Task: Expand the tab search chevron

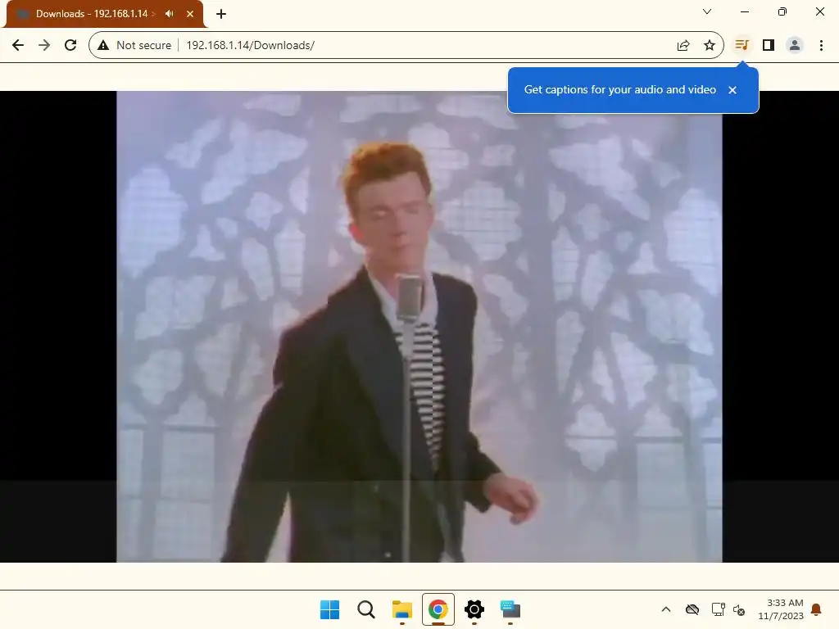Action: [707, 11]
